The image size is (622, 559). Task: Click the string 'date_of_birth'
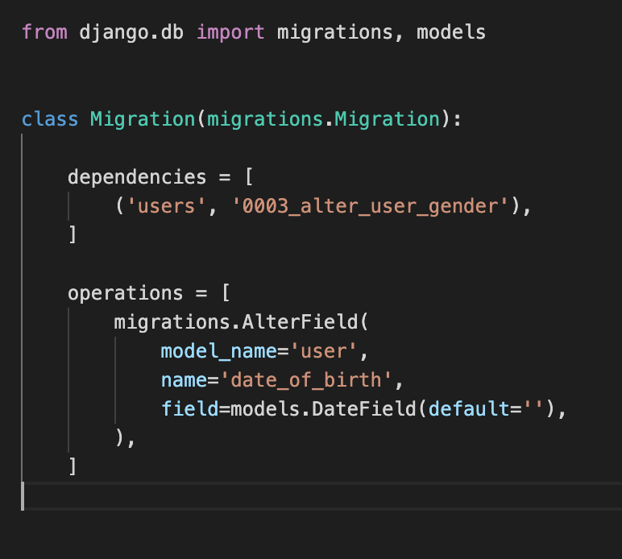tap(305, 380)
